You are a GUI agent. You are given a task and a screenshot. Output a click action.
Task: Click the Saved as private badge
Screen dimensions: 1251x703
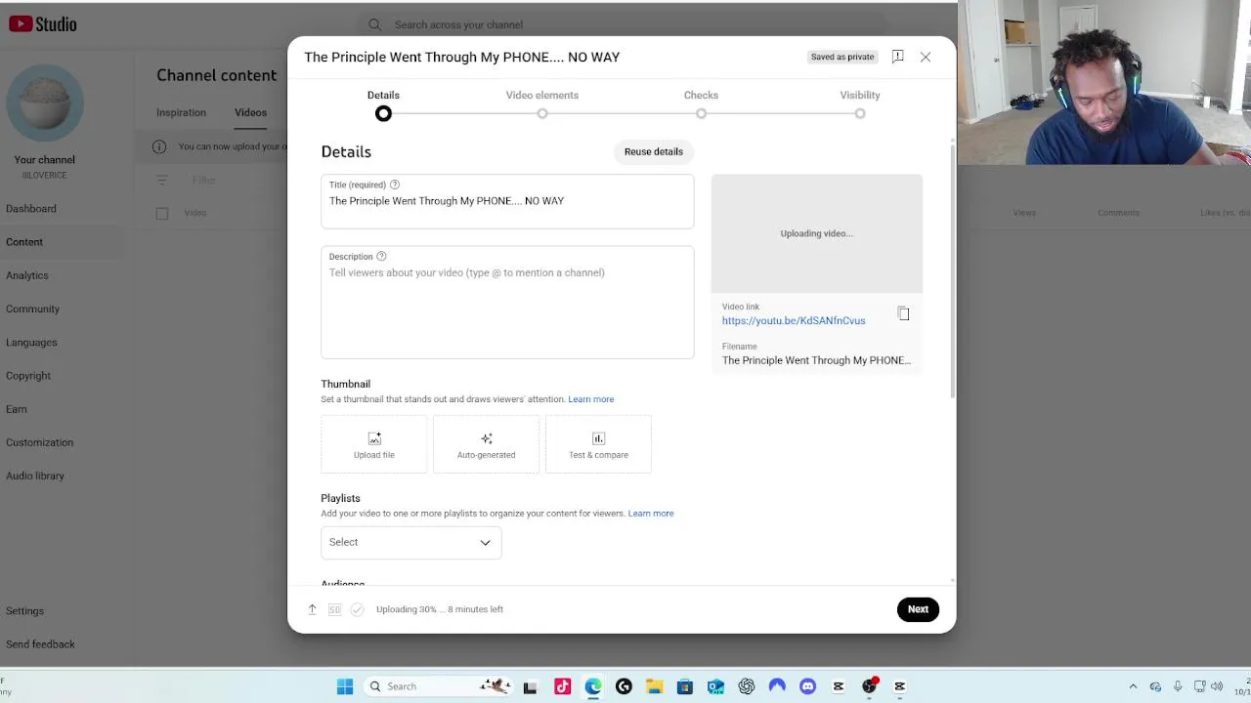[x=842, y=57]
